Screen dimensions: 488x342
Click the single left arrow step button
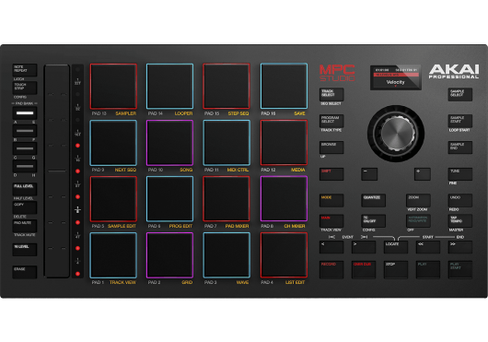tap(331, 247)
